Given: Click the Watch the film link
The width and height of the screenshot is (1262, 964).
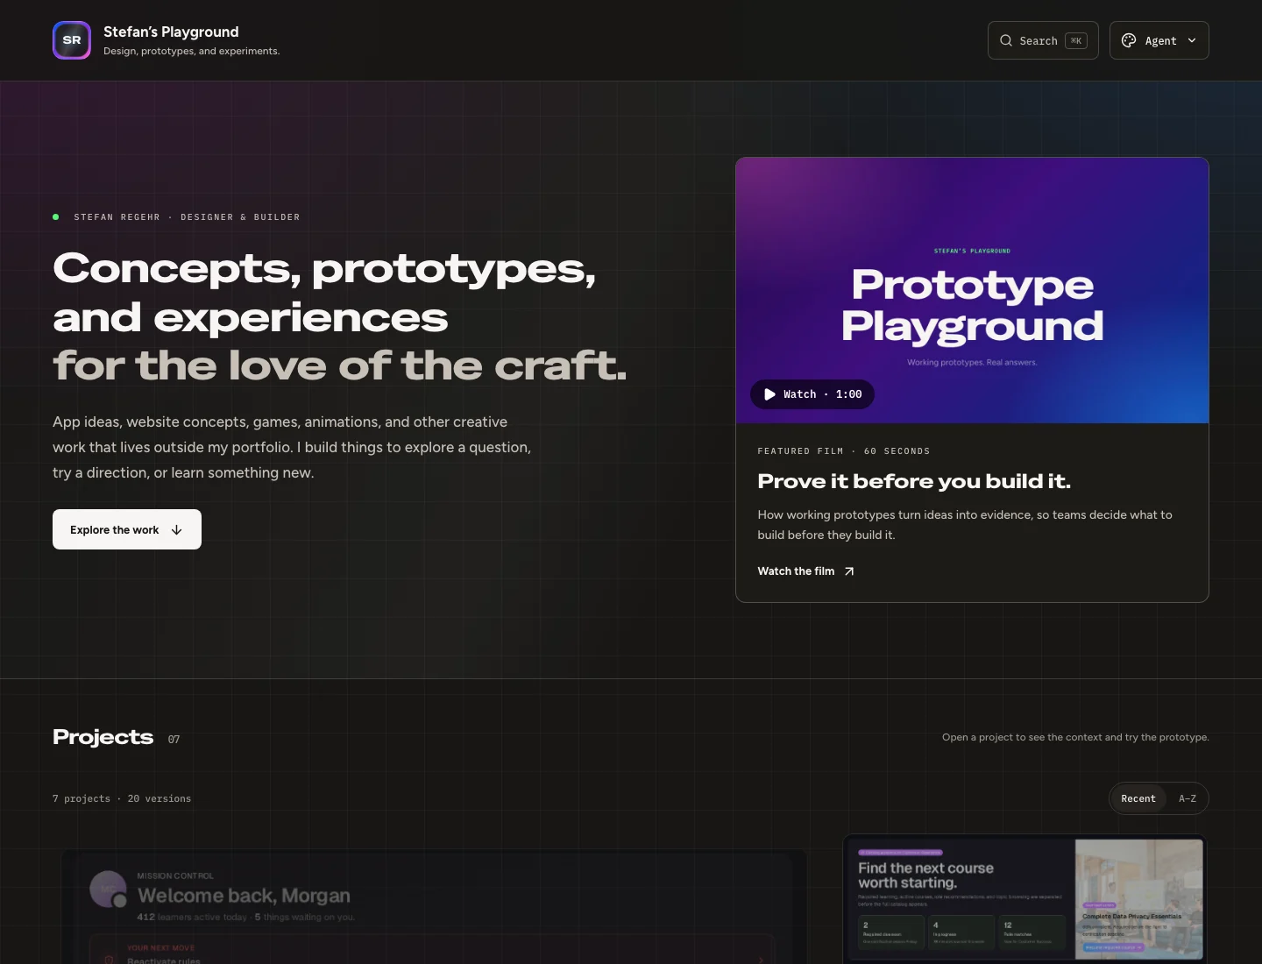Looking at the screenshot, I should tap(805, 571).
